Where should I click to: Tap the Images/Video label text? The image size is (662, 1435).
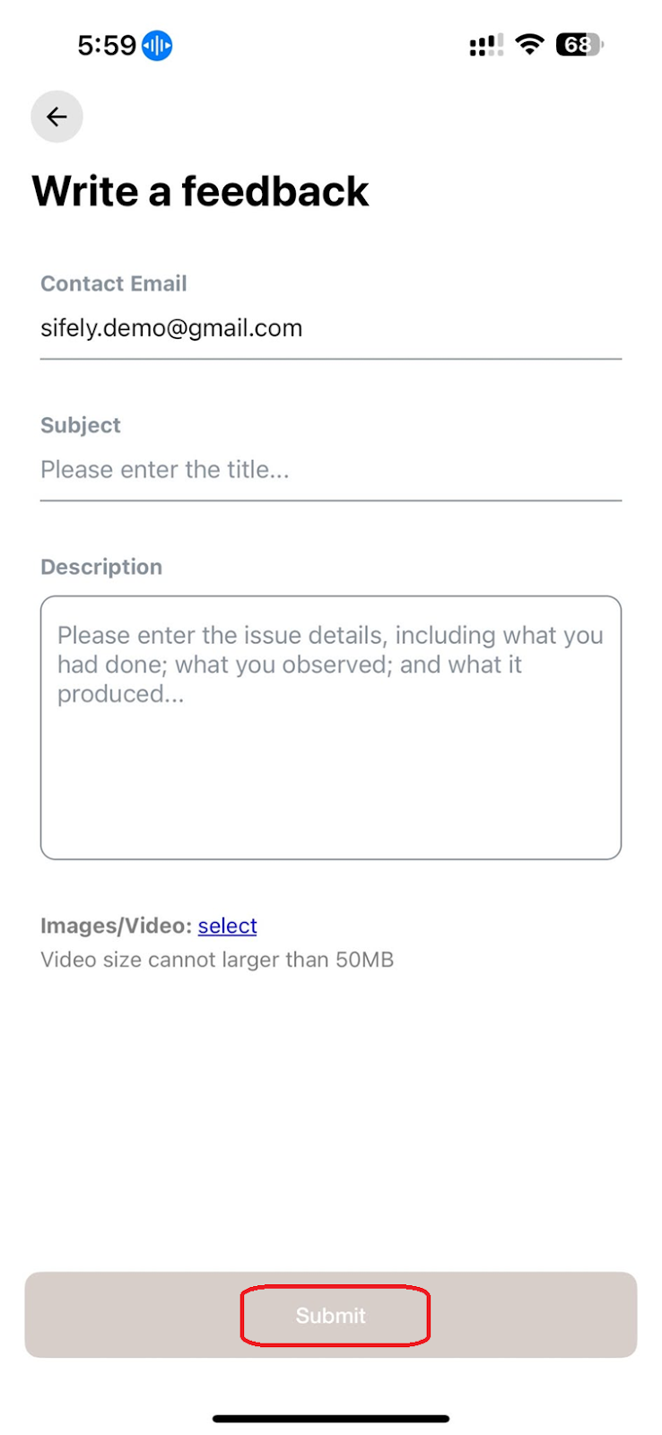click(117, 926)
